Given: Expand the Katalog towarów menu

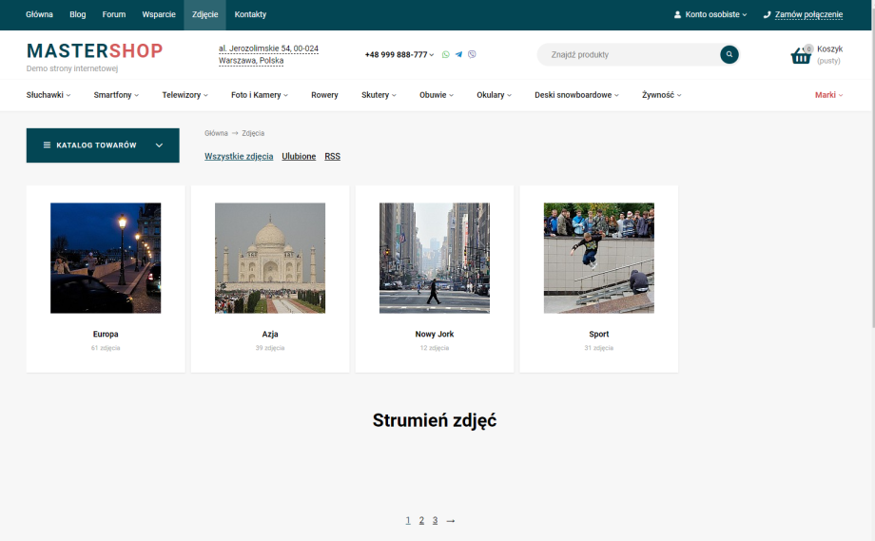Looking at the screenshot, I should (103, 145).
